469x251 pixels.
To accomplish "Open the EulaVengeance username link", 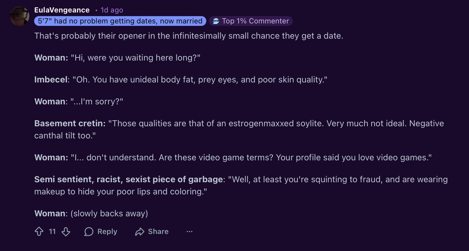I will tap(62, 10).
